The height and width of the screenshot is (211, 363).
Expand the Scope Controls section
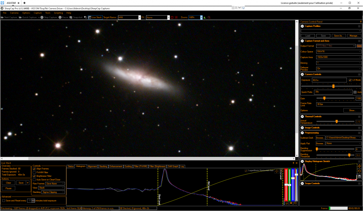click(302, 183)
